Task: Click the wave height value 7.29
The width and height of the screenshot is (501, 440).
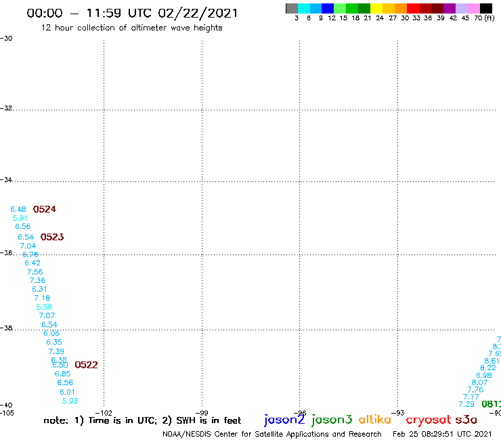Action: 466,404
